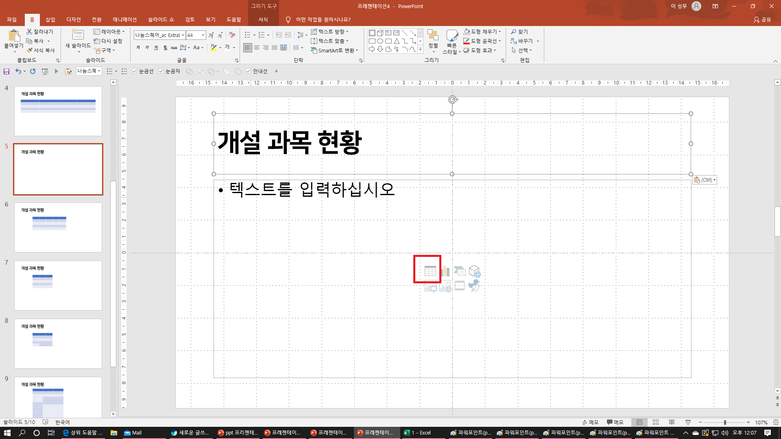The width and height of the screenshot is (781, 439).
Task: Toggle the 눈금자 ruler checkbox
Action: click(161, 72)
